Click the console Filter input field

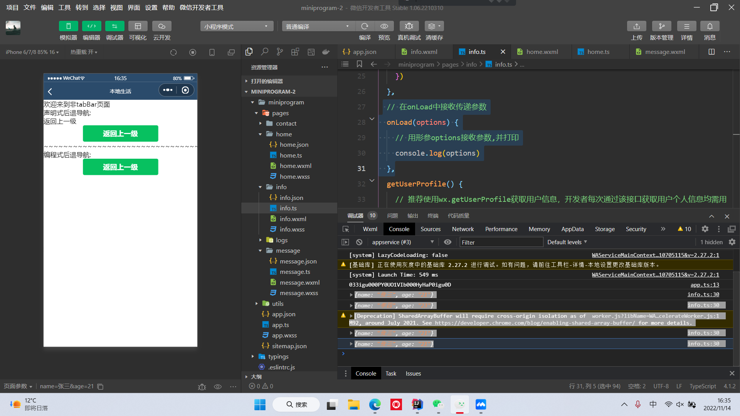click(x=501, y=242)
